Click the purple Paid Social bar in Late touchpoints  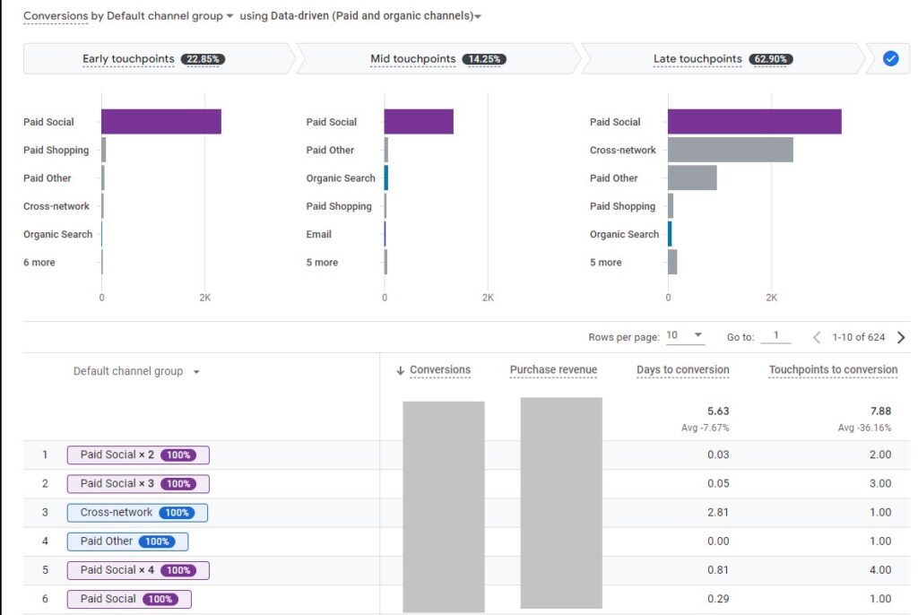pyautogui.click(x=754, y=122)
